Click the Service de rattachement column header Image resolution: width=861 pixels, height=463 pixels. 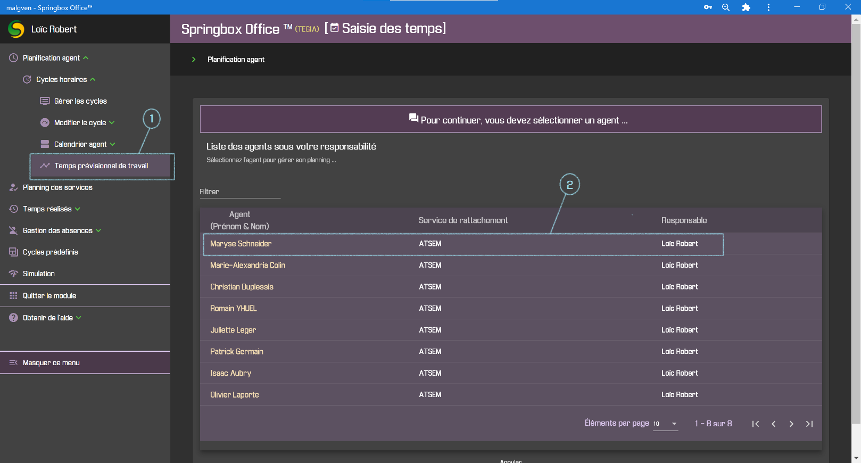pyautogui.click(x=463, y=220)
